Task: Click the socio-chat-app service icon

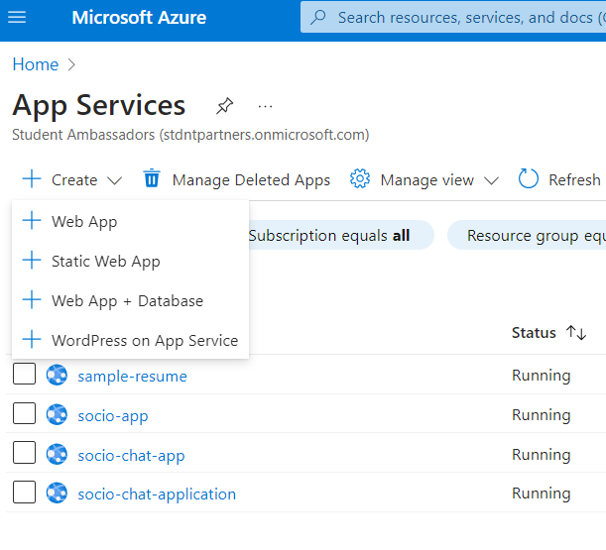Action: click(57, 455)
